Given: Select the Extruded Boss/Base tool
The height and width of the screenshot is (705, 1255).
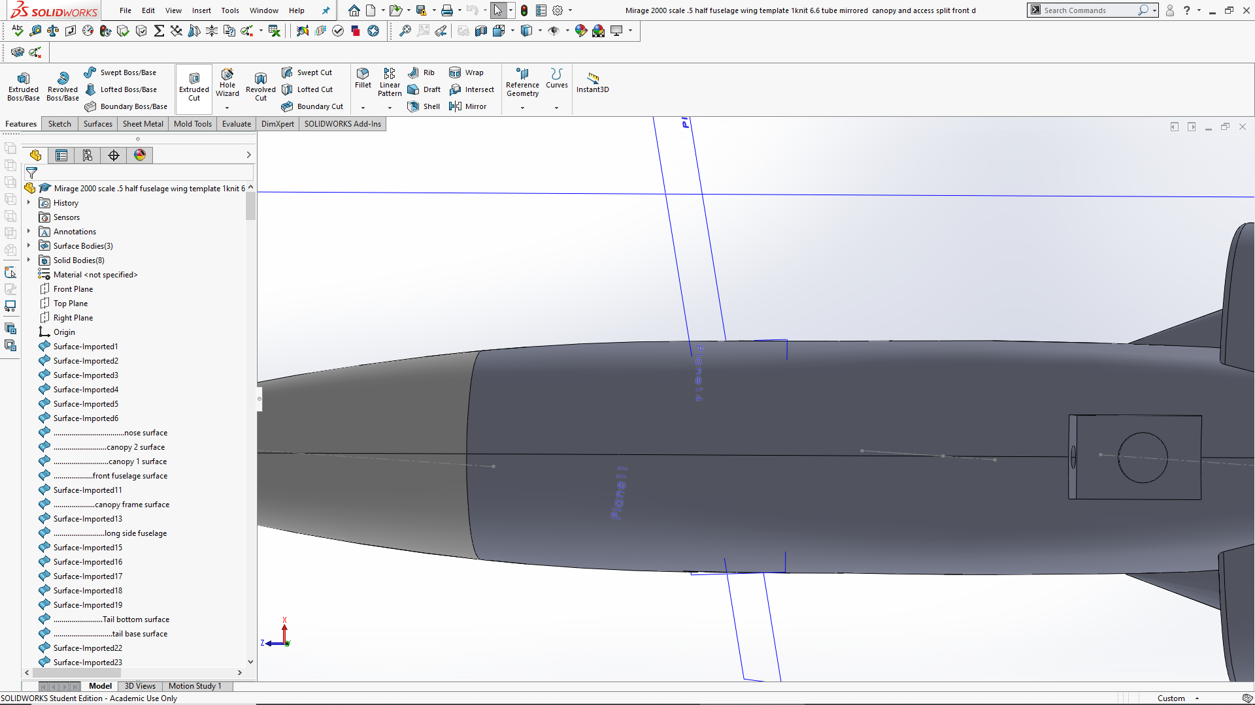Looking at the screenshot, I should pos(23,86).
